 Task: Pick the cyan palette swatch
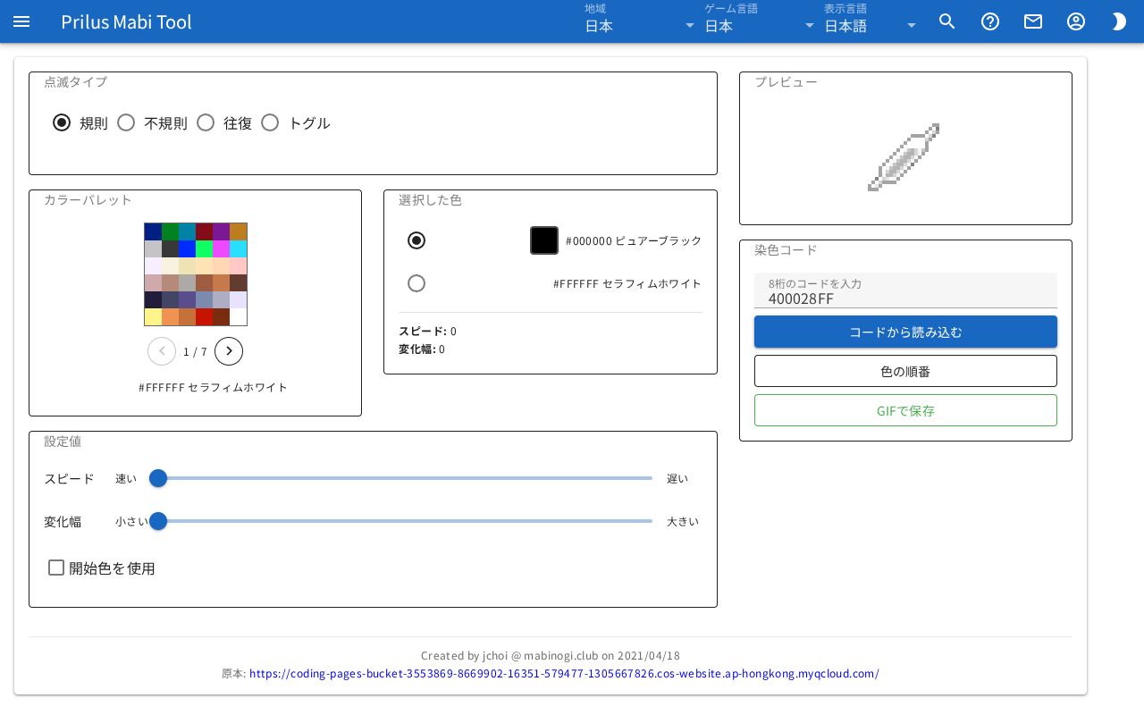pyautogui.click(x=238, y=248)
